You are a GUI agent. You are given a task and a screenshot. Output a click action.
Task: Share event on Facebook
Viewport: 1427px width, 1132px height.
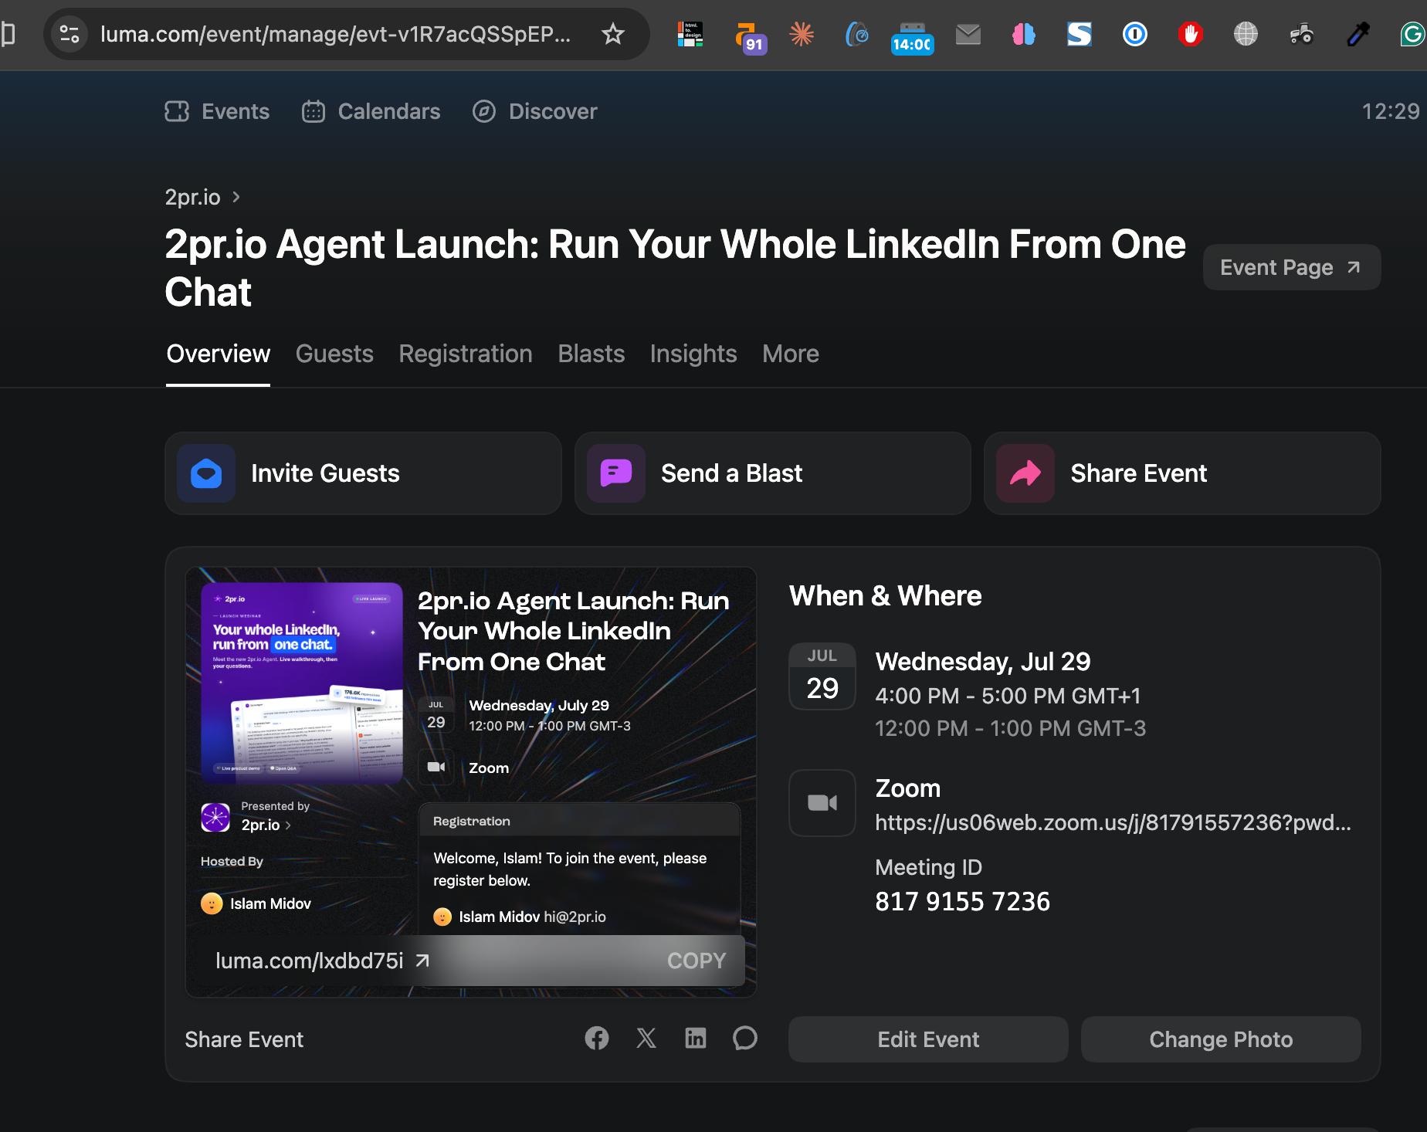[597, 1039]
